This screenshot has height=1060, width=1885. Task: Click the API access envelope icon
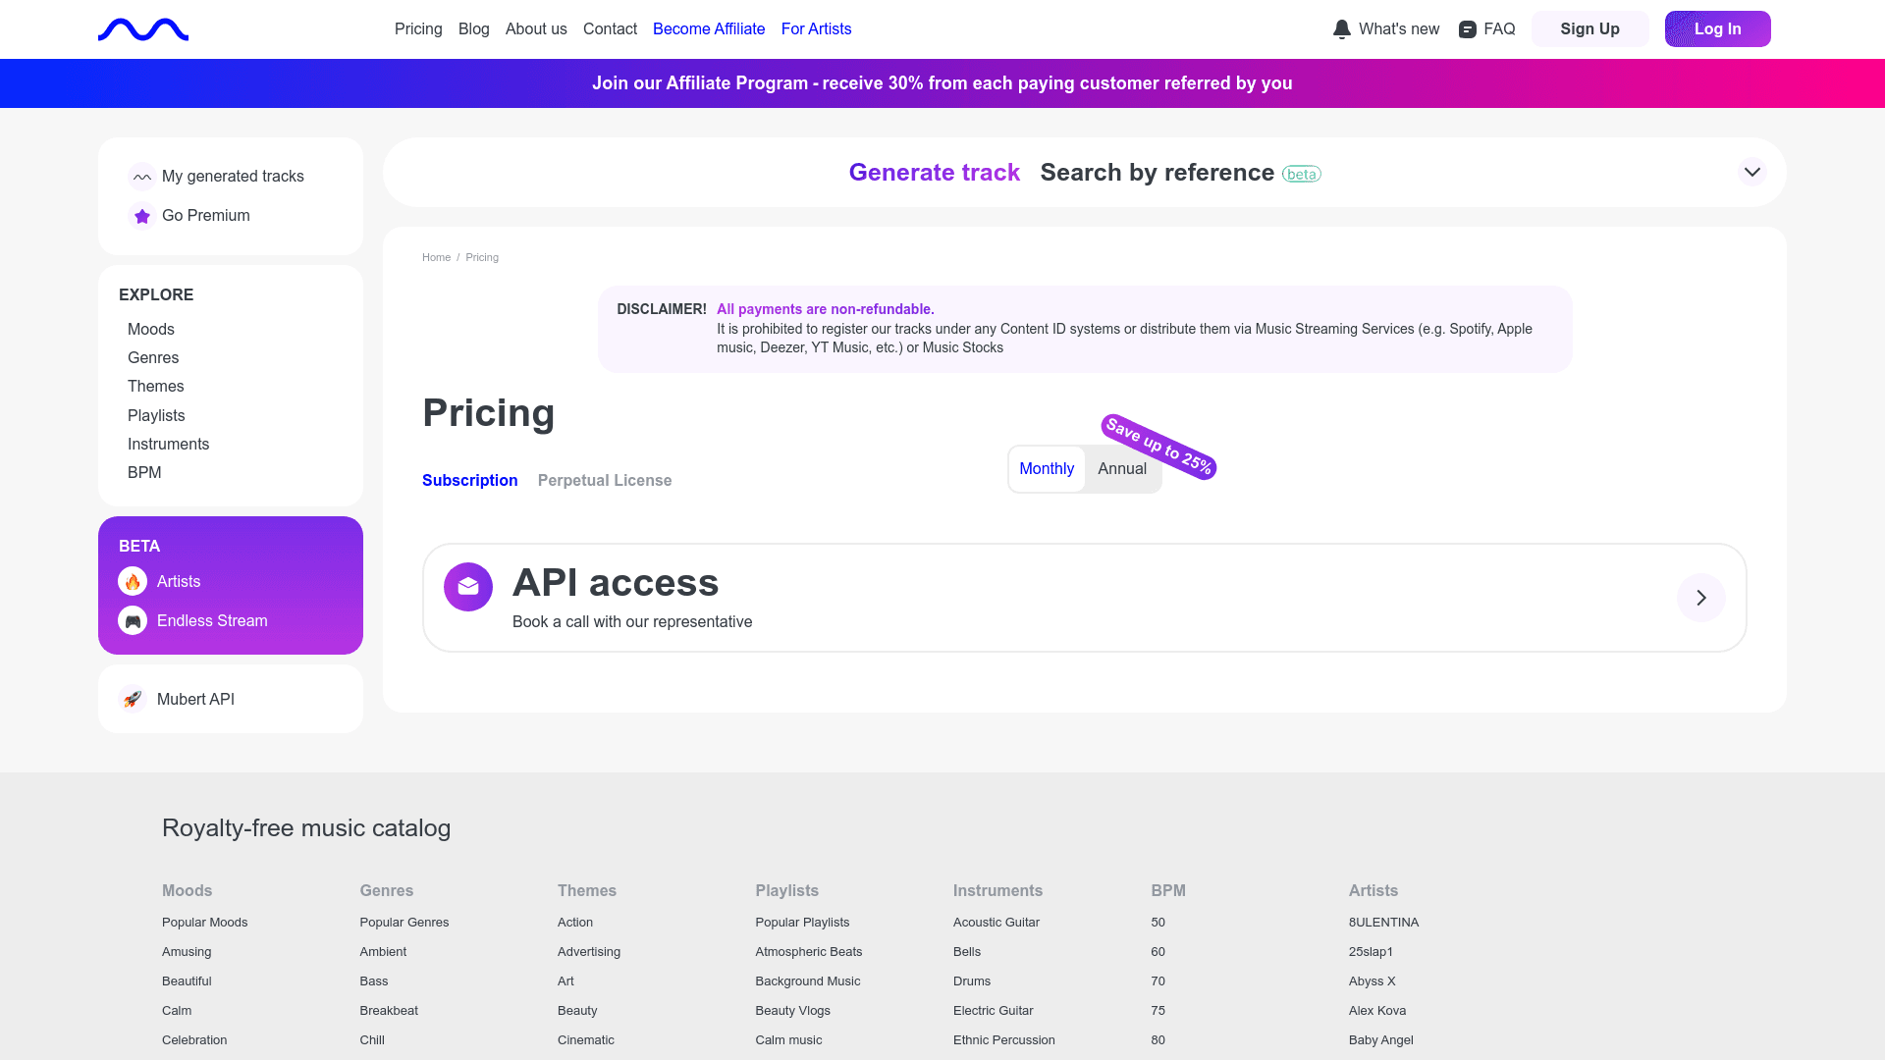[x=468, y=587]
